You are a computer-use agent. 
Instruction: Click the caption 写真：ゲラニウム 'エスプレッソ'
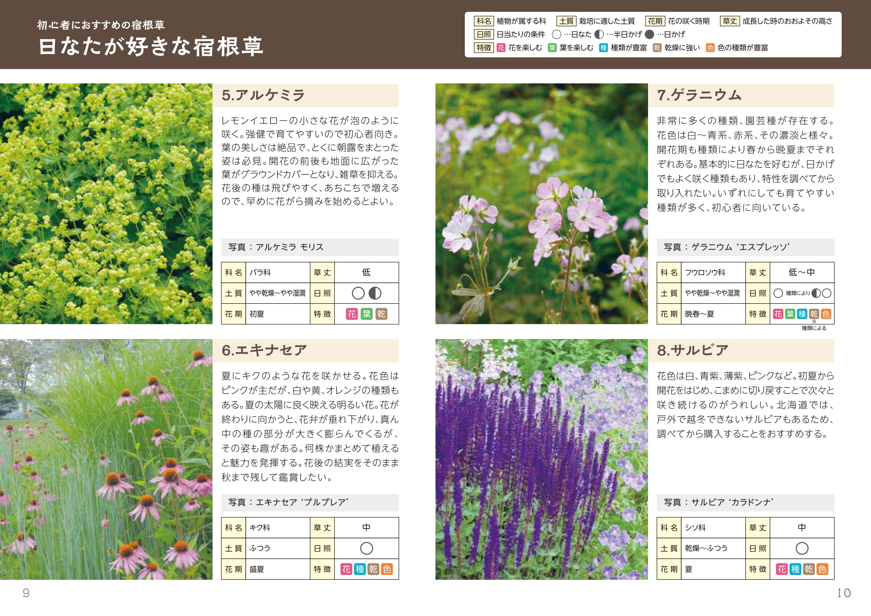point(726,247)
